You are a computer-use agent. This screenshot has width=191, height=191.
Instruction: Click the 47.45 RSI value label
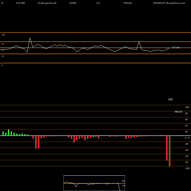point(176,47)
